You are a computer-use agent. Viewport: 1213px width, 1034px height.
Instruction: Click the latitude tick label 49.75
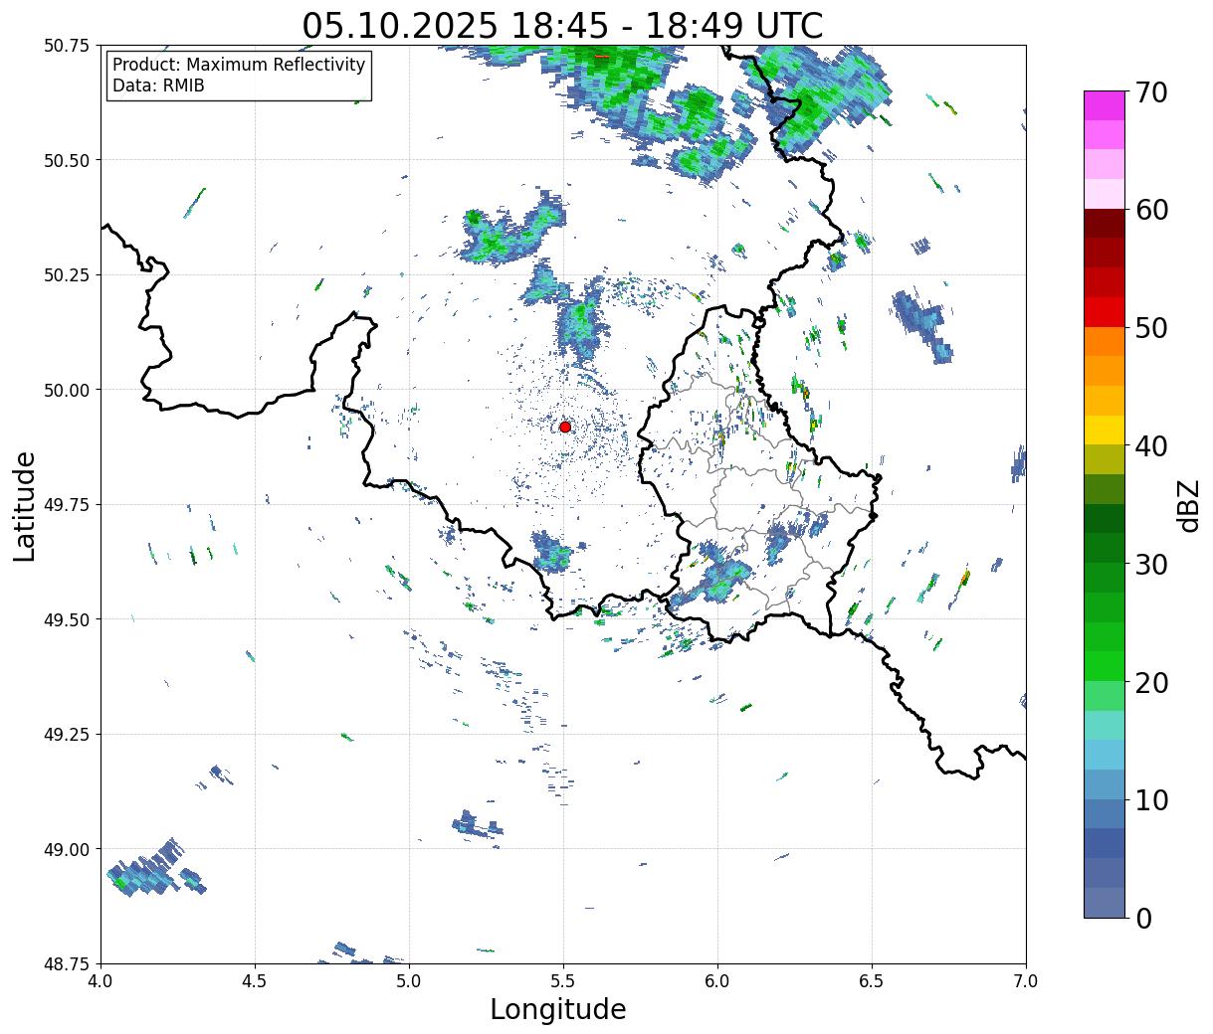(67, 505)
